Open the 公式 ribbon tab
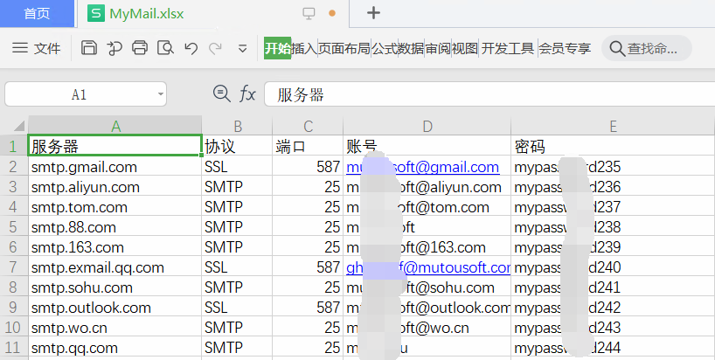This screenshot has height=360, width=715. click(385, 48)
